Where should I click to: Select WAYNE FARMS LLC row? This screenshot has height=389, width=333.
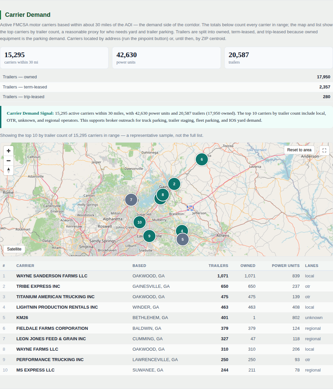pos(166,349)
